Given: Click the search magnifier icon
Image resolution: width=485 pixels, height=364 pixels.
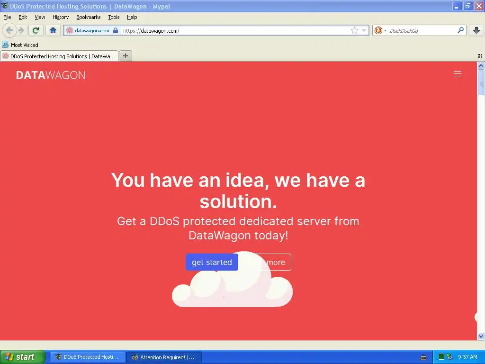Looking at the screenshot, I should tap(460, 30).
